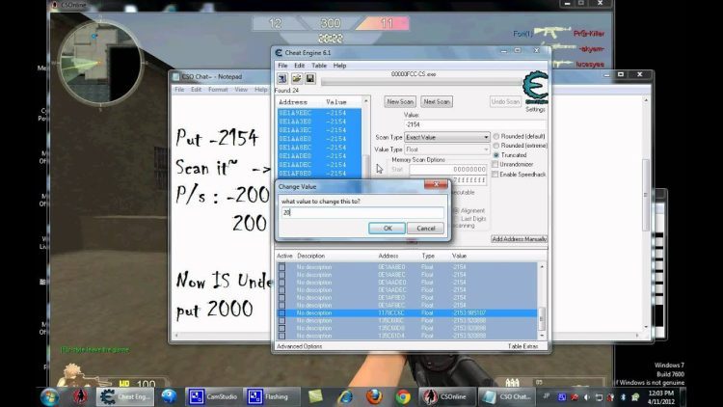723x407 pixels.
Task: Click the pointer arrow icon beside Memory Scan Options
Action: click(380, 169)
